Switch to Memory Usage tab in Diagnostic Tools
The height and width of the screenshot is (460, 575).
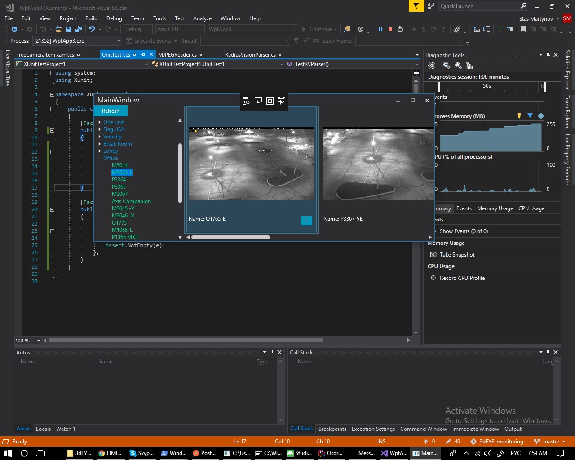click(x=495, y=208)
